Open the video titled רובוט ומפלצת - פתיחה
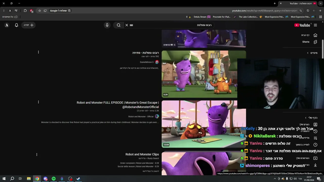The width and height of the screenshot is (324, 182). pyautogui.click(x=145, y=53)
